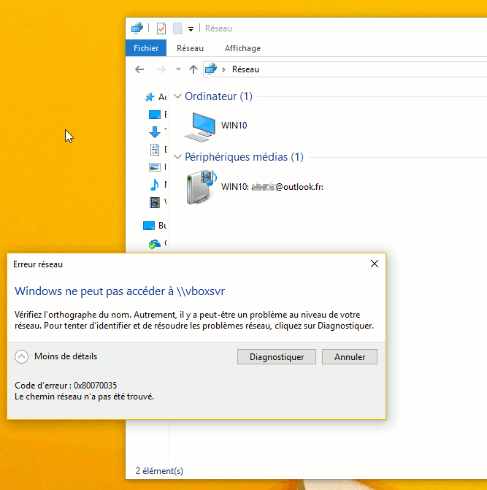Navigate up one level with up arrow
Image resolution: width=487 pixels, height=490 pixels.
point(193,69)
